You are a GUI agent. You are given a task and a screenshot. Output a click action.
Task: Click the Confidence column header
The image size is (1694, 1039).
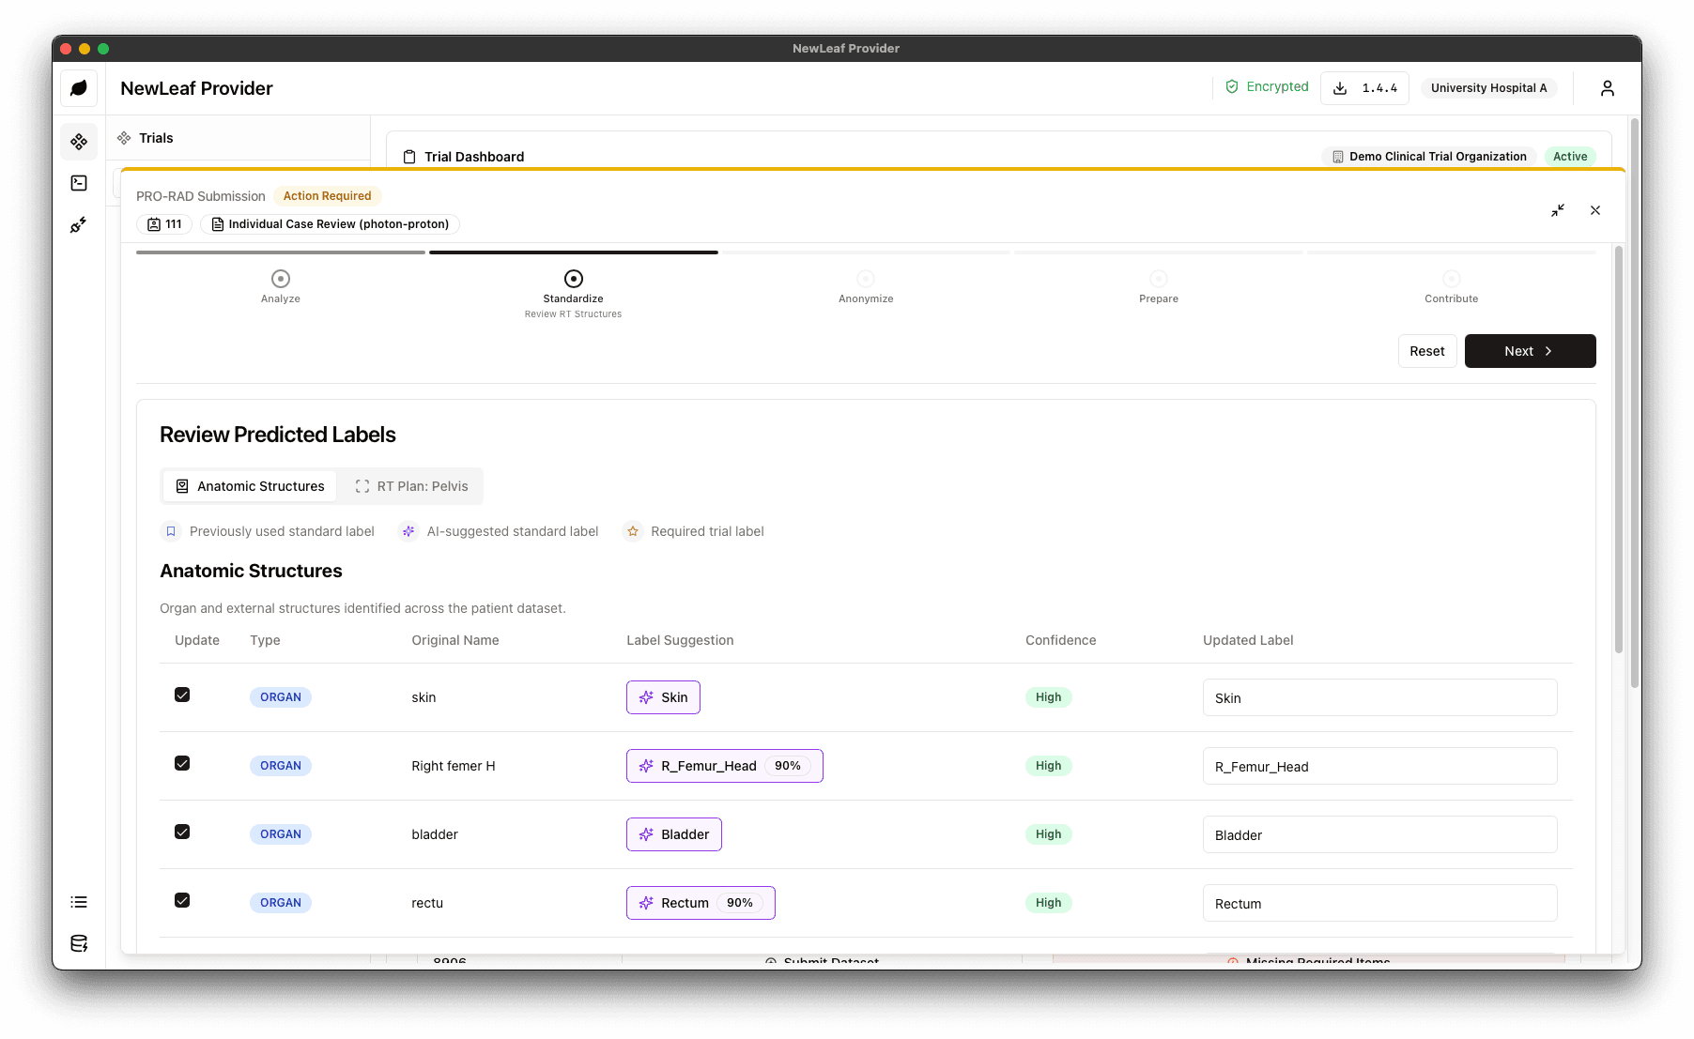1061,640
